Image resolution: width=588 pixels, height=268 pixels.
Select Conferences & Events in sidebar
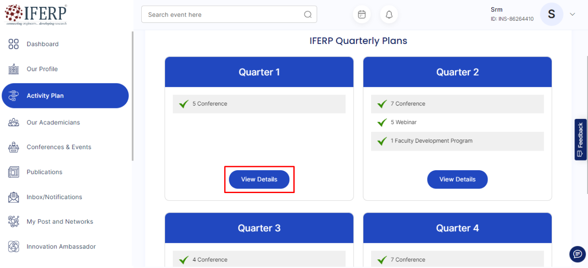(59, 147)
